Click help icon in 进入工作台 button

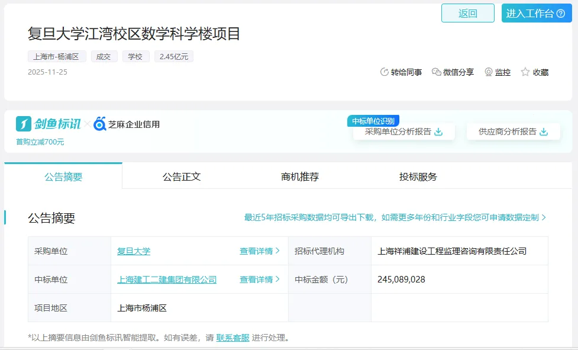point(561,14)
